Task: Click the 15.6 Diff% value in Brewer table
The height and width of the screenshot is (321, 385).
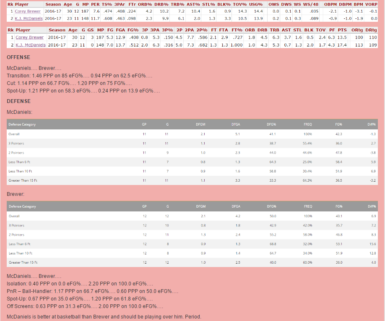Action: [372, 244]
